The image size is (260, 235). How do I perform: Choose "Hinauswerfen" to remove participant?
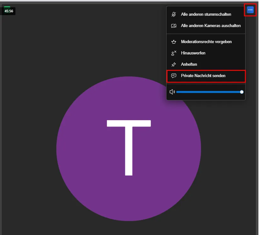(193, 53)
